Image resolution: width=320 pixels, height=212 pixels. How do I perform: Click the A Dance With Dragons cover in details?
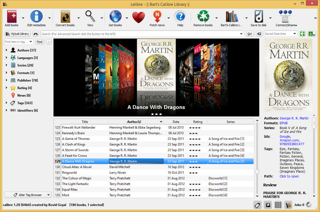[x=289, y=75]
